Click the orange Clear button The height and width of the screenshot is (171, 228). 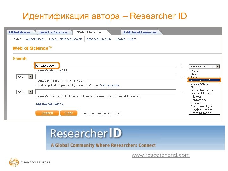(x=69, y=113)
